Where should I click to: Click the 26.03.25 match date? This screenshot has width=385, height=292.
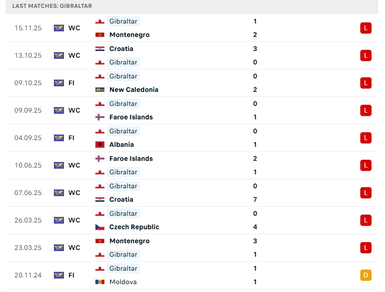(x=28, y=220)
